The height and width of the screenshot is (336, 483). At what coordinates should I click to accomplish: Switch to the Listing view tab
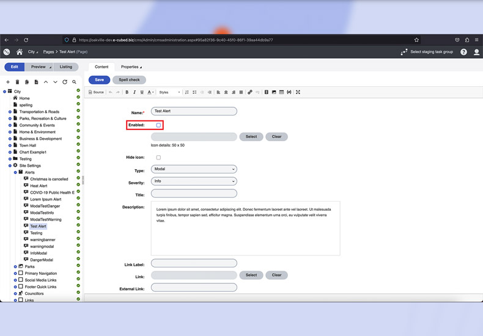pos(66,67)
